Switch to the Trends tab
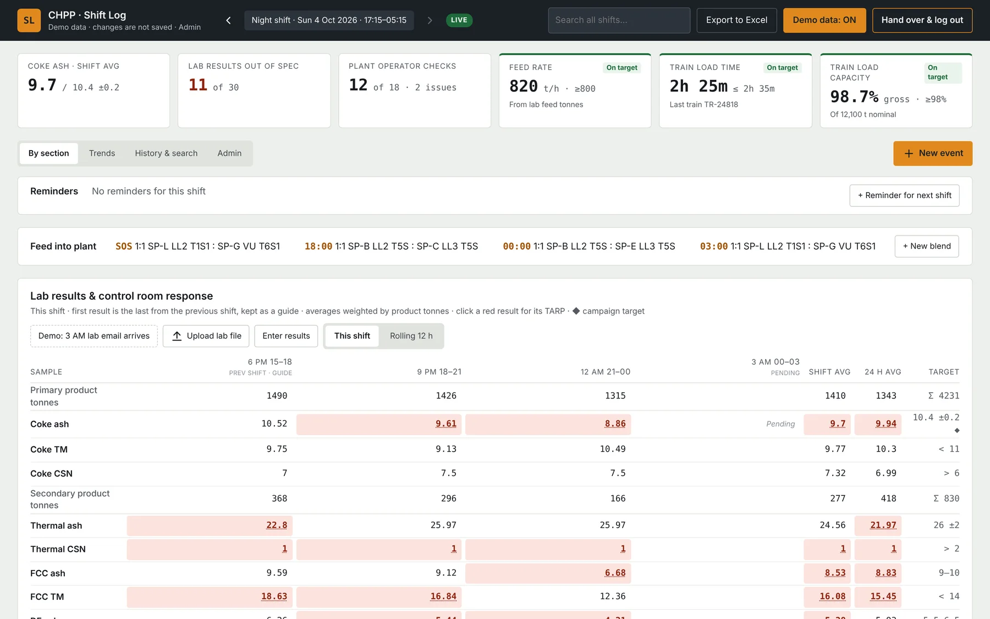 click(102, 154)
